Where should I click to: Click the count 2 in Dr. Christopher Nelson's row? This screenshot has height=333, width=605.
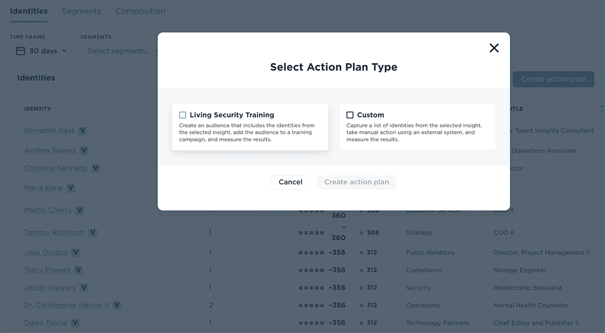(211, 305)
